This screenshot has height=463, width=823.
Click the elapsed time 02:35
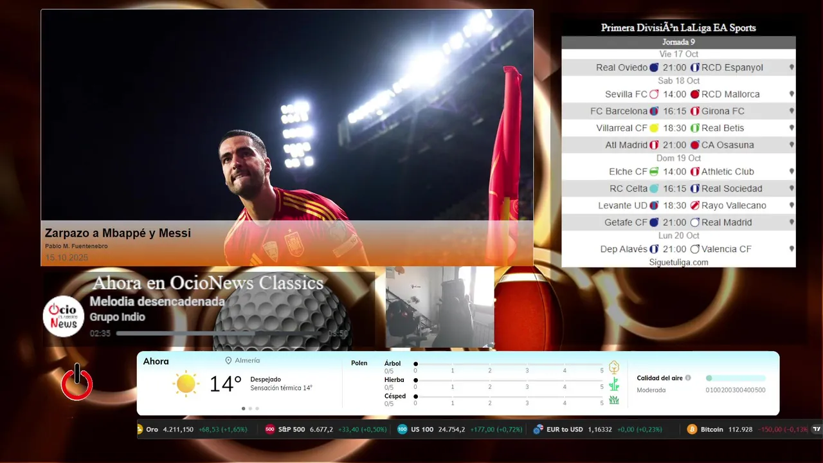click(x=100, y=334)
